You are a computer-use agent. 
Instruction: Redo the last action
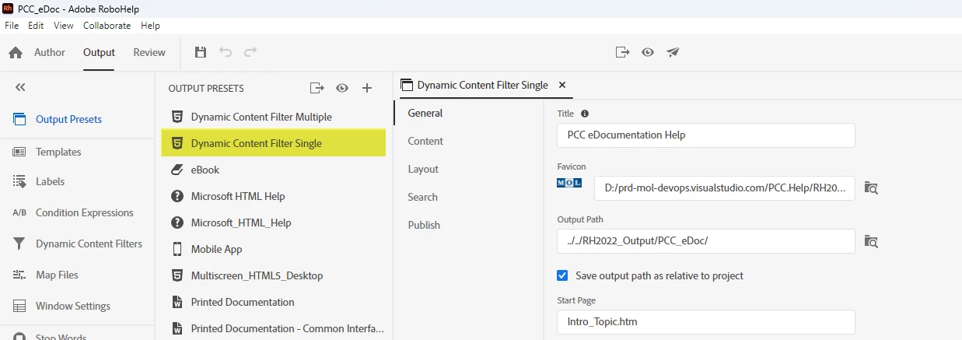[x=250, y=52]
